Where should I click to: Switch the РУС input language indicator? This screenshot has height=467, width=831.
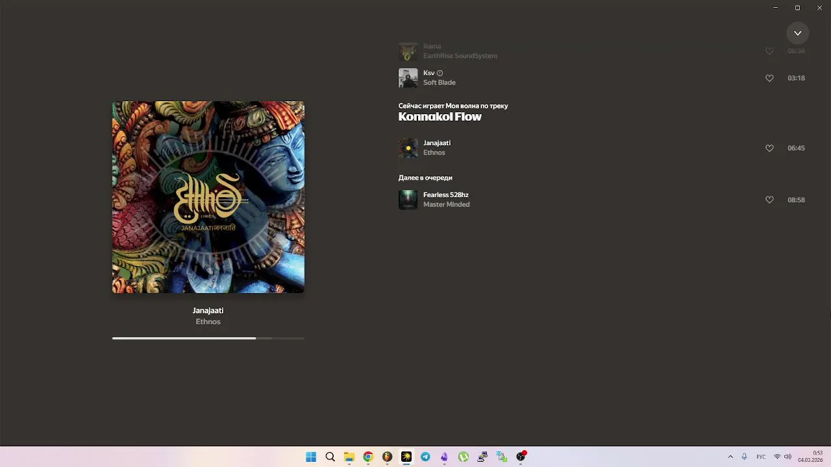click(761, 457)
